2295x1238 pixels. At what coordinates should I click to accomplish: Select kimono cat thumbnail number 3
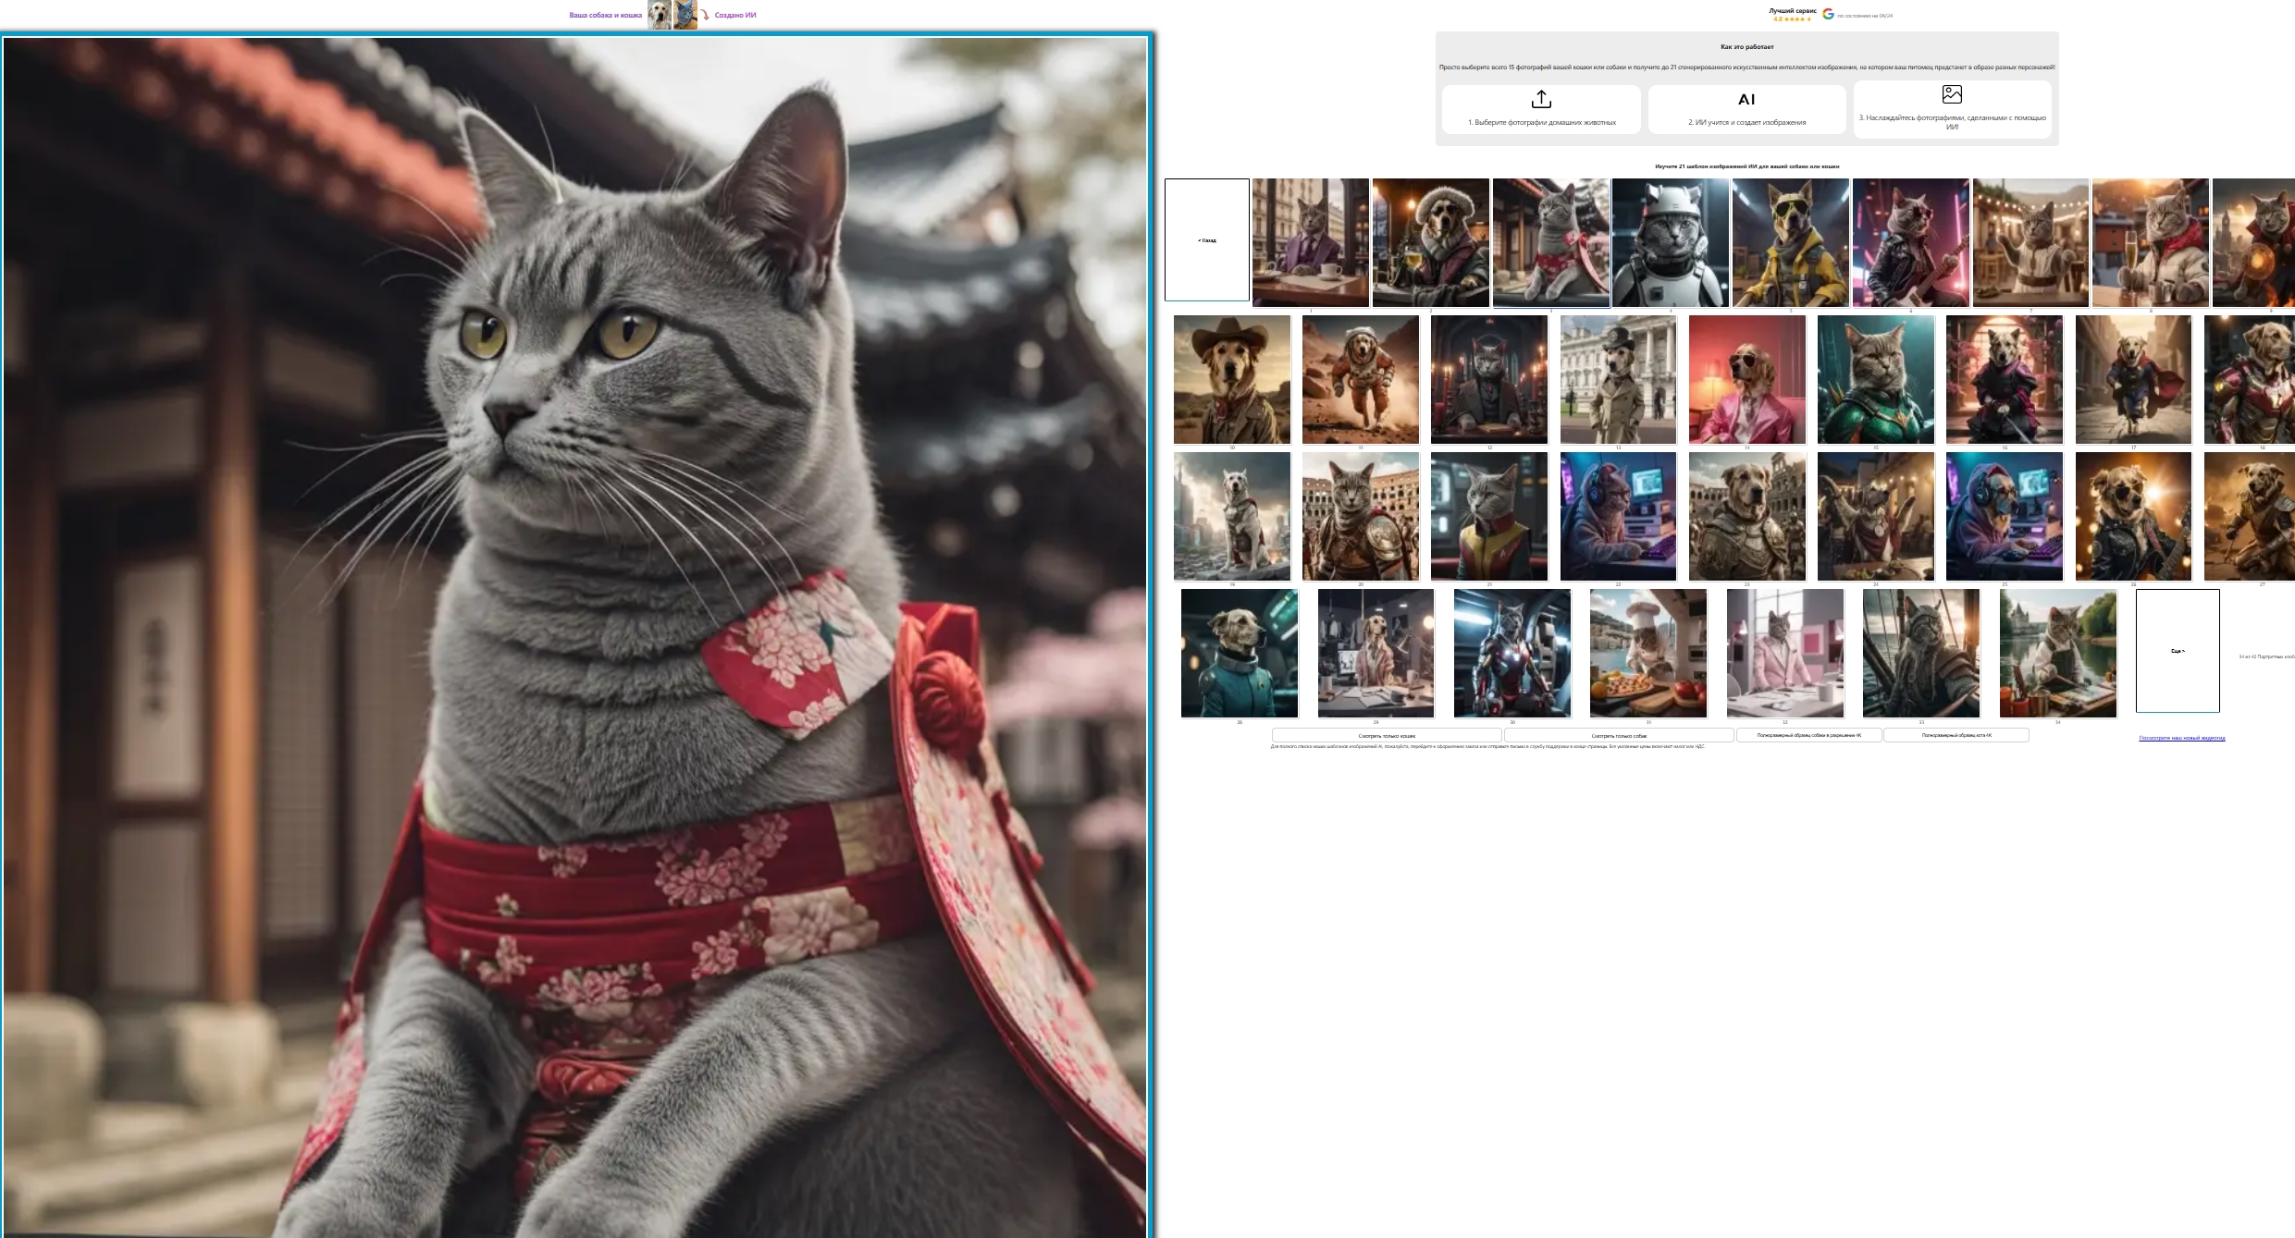point(1551,242)
